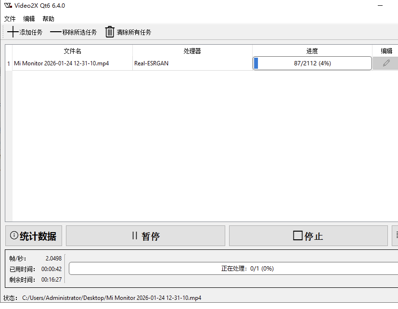Click the Video2X app icon in title bar

(x=7, y=6)
